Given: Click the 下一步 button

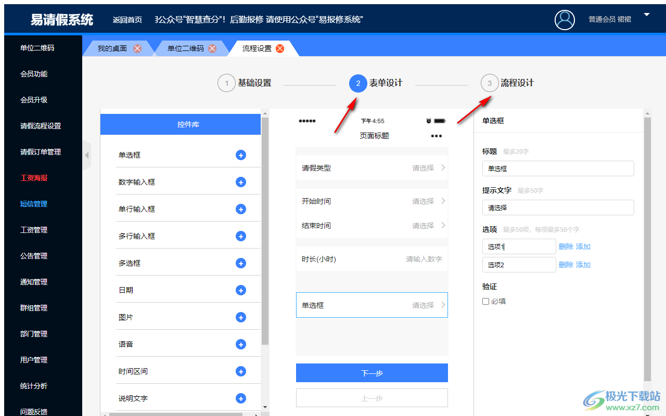Looking at the screenshot, I should coord(372,373).
